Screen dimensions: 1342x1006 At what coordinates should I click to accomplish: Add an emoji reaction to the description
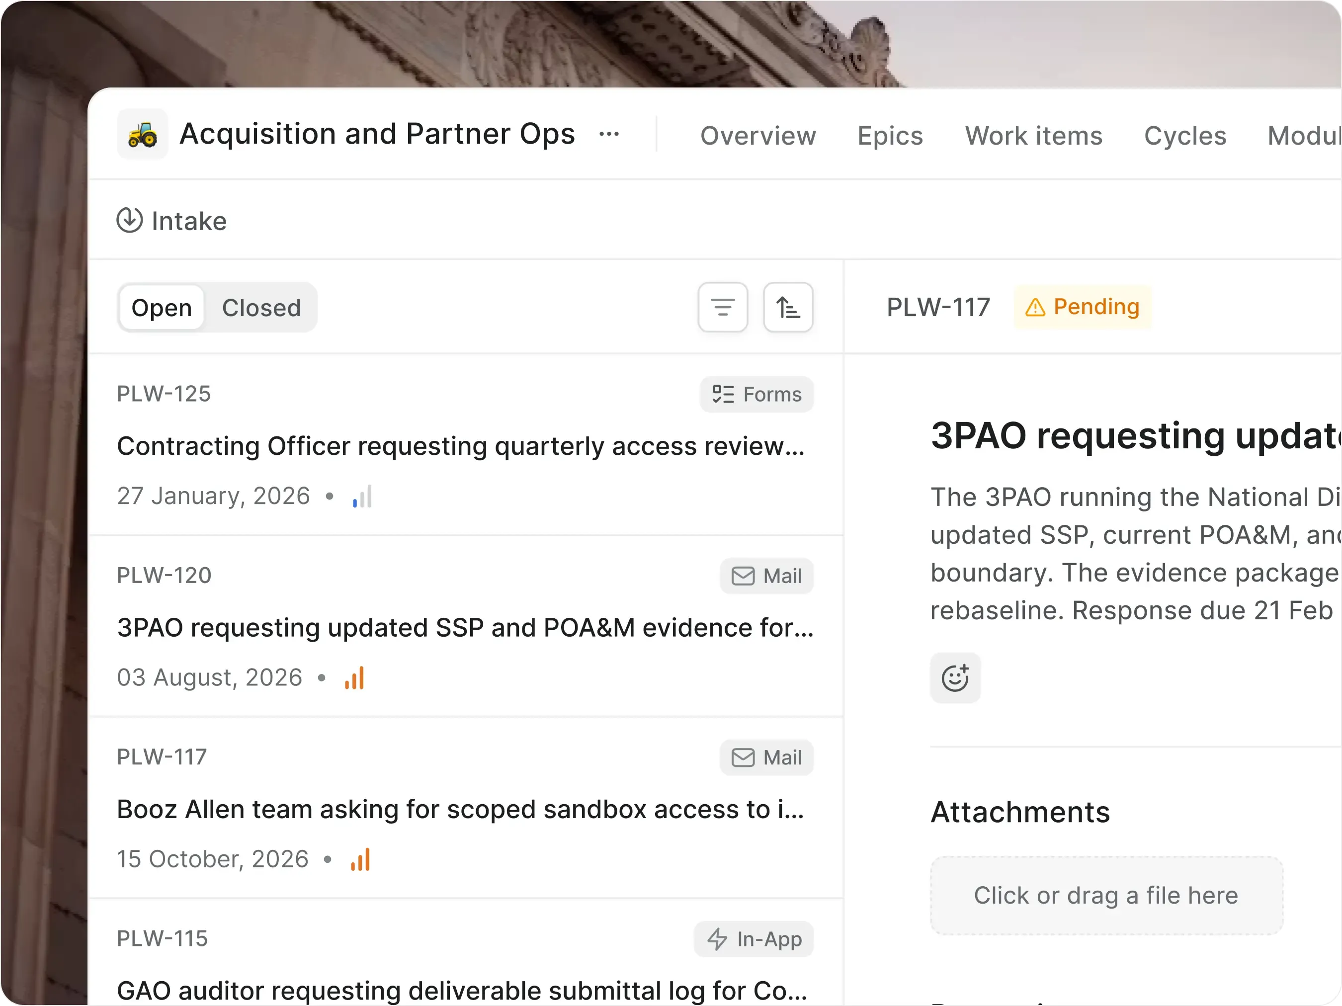955,678
